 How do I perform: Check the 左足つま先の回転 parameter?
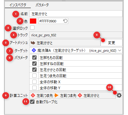34,76
